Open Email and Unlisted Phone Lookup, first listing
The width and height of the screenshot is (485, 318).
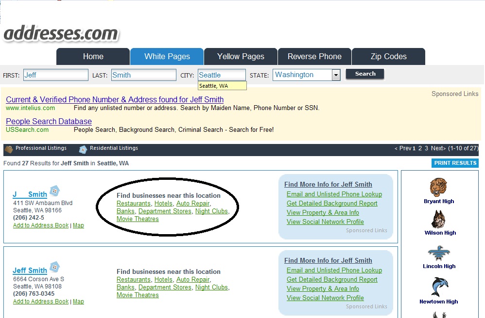[x=334, y=194]
